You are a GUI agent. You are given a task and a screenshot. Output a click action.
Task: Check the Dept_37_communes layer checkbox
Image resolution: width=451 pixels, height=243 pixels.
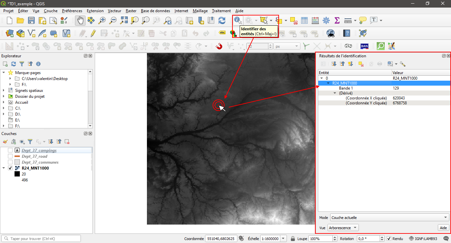click(x=10, y=162)
